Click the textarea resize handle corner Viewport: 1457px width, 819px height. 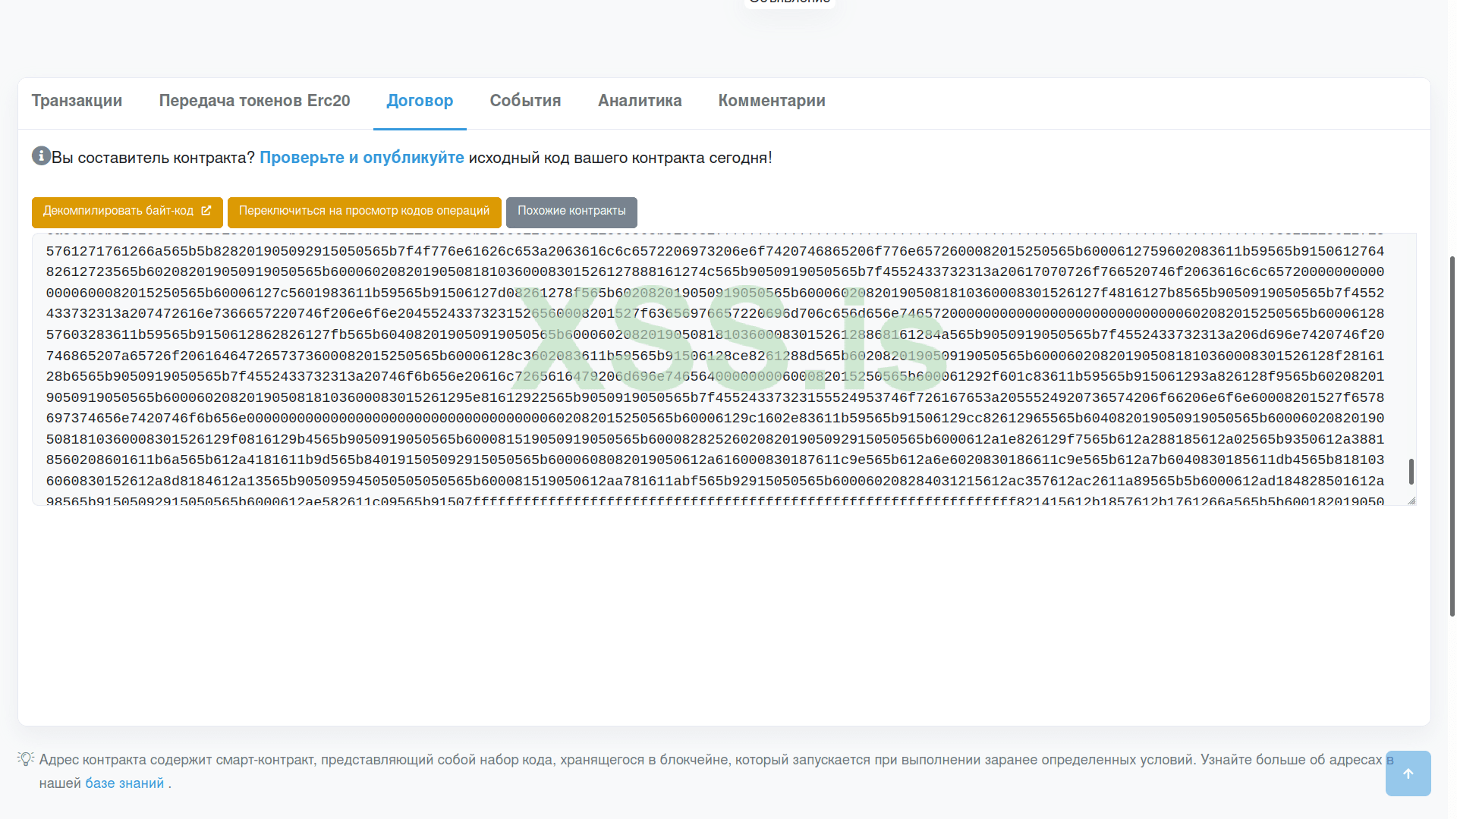coord(1411,500)
